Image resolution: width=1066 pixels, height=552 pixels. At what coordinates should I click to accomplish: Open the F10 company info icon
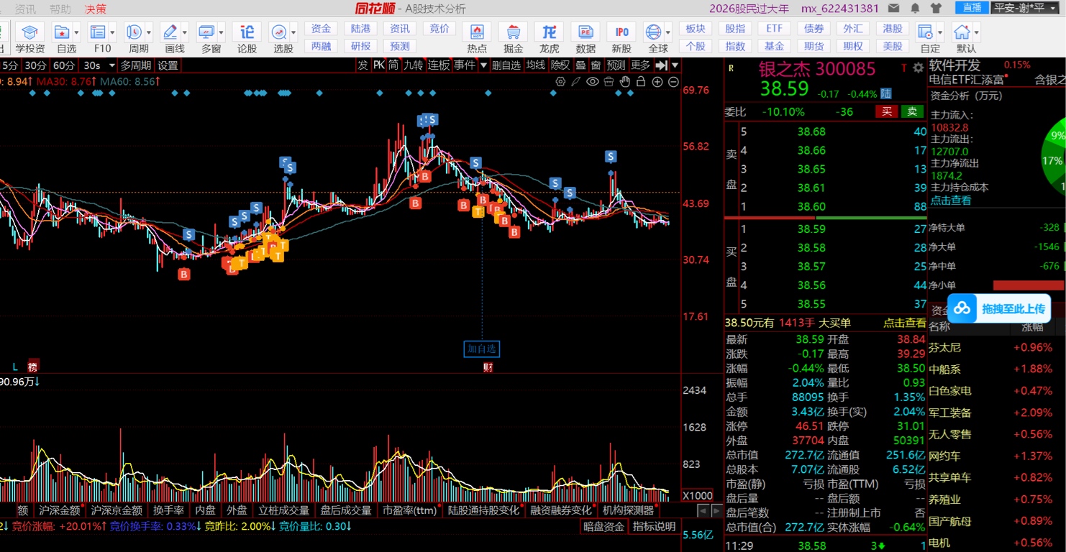(98, 32)
